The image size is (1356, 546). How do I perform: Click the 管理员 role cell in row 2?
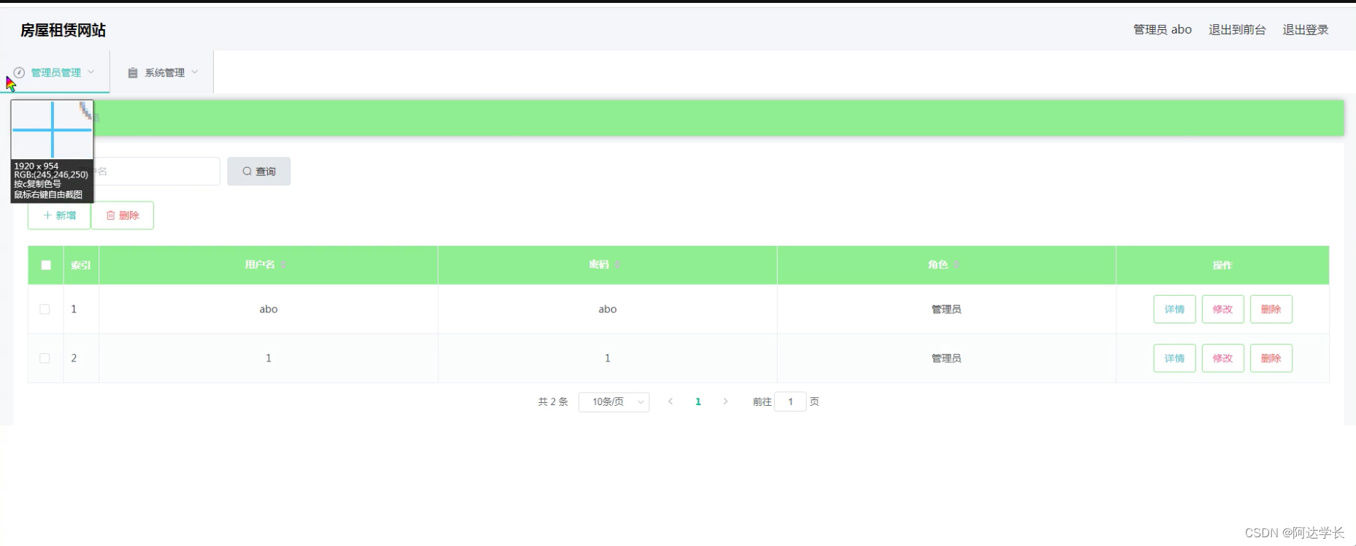click(946, 358)
